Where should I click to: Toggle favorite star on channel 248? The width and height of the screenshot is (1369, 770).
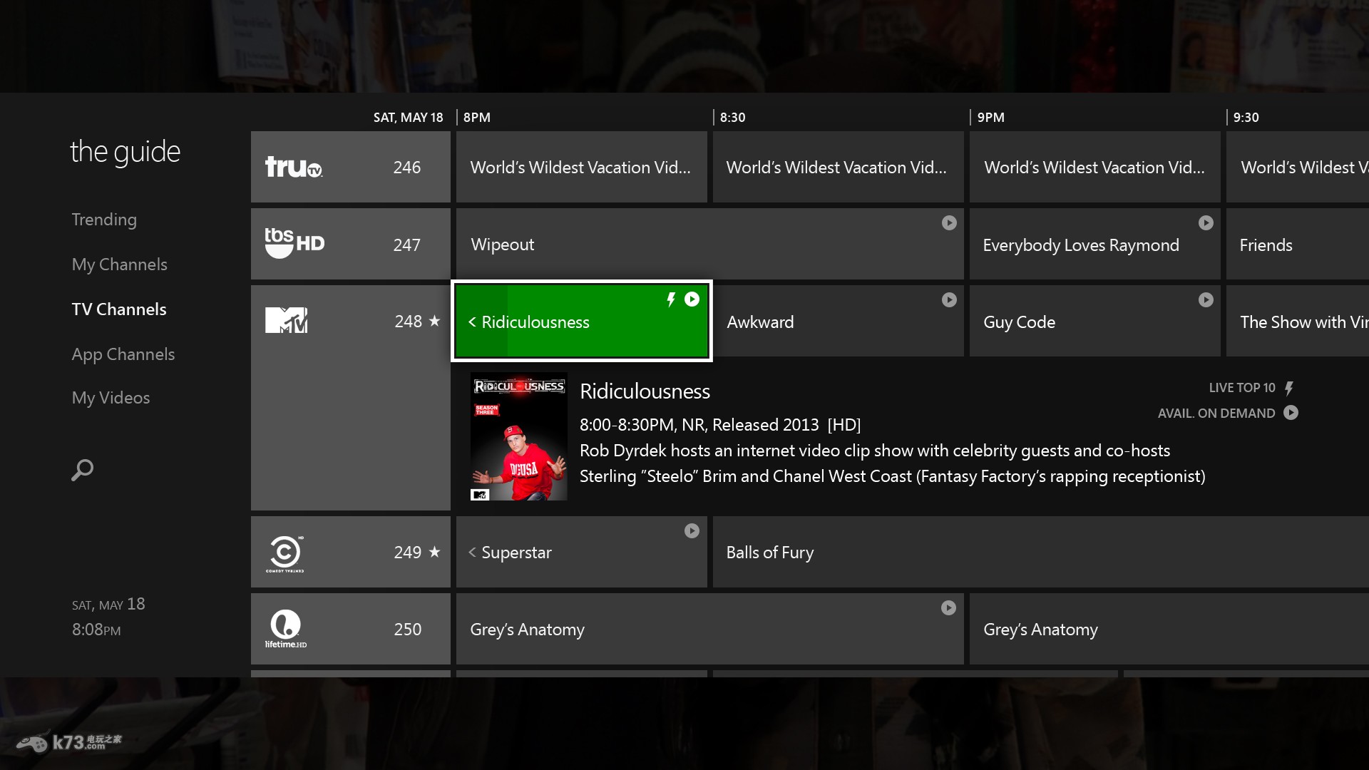(x=434, y=321)
